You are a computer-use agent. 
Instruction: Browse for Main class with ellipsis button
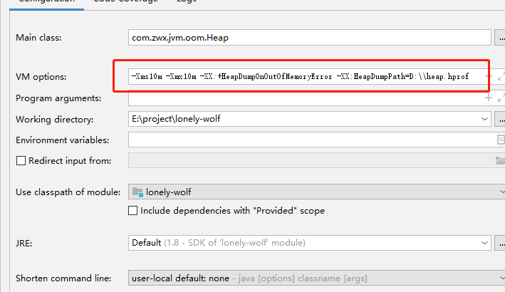coord(501,38)
